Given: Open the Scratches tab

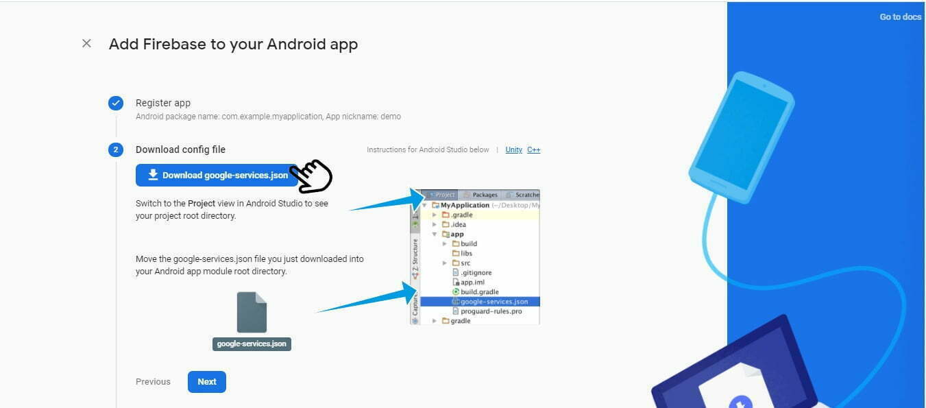Looking at the screenshot, I should pyautogui.click(x=525, y=195).
